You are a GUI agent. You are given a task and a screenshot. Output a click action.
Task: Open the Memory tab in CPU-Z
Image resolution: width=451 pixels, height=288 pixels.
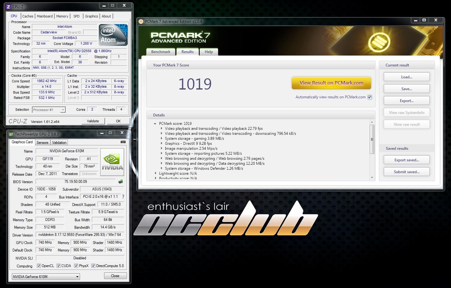62,16
